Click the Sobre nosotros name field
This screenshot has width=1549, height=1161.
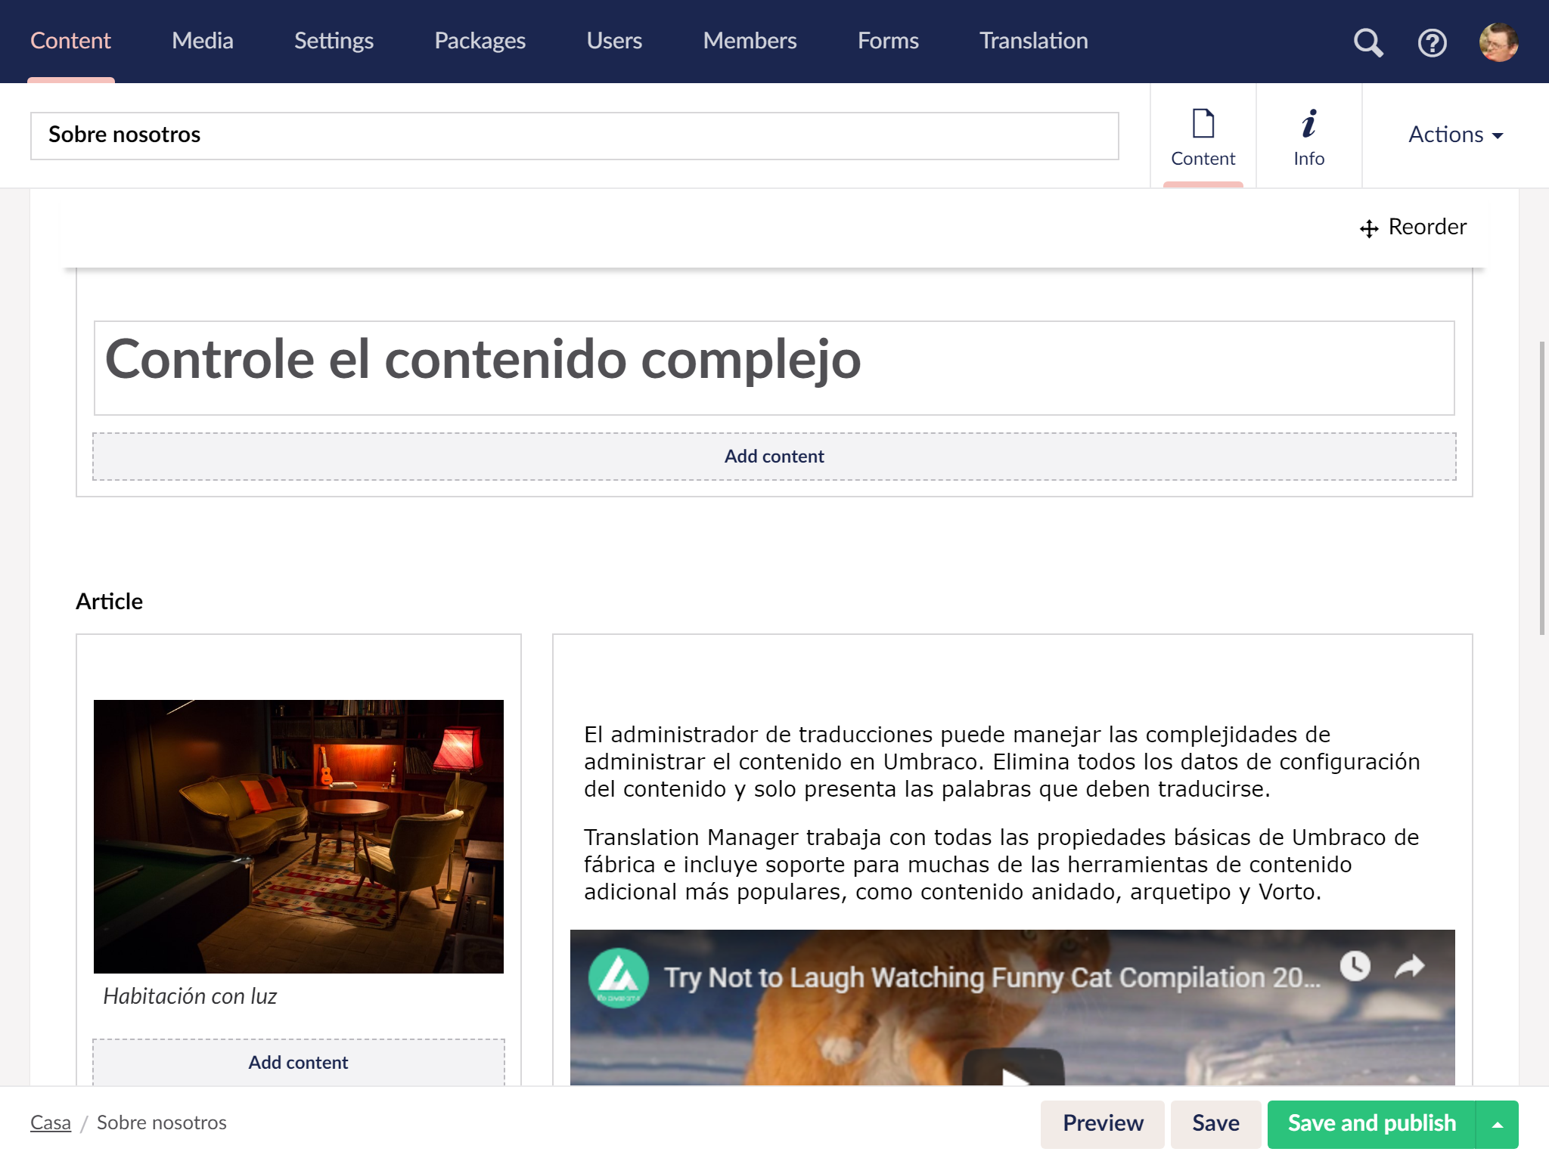tap(574, 135)
